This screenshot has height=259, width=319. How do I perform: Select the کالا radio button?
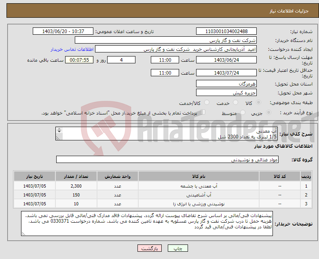[x=258, y=102]
